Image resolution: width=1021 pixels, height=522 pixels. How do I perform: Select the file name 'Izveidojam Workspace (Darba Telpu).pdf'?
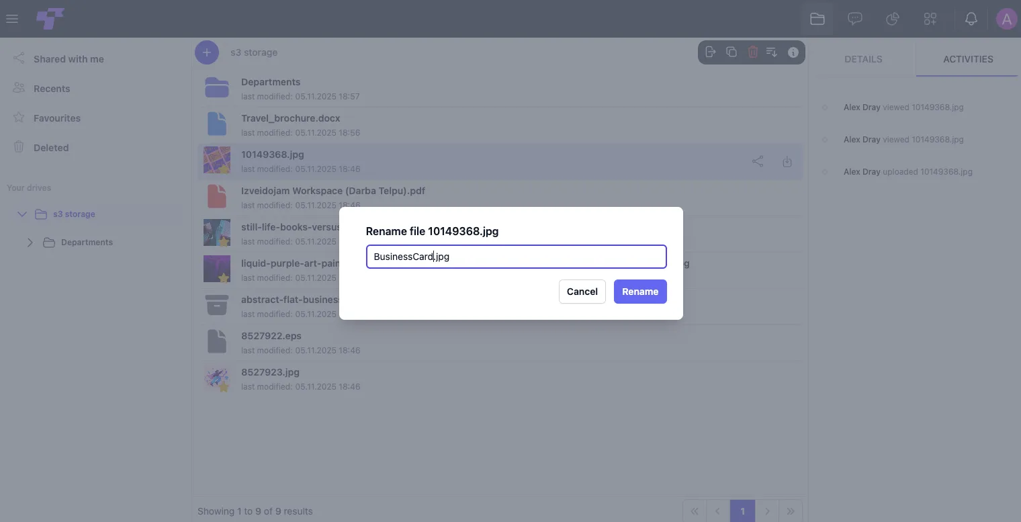click(x=333, y=191)
